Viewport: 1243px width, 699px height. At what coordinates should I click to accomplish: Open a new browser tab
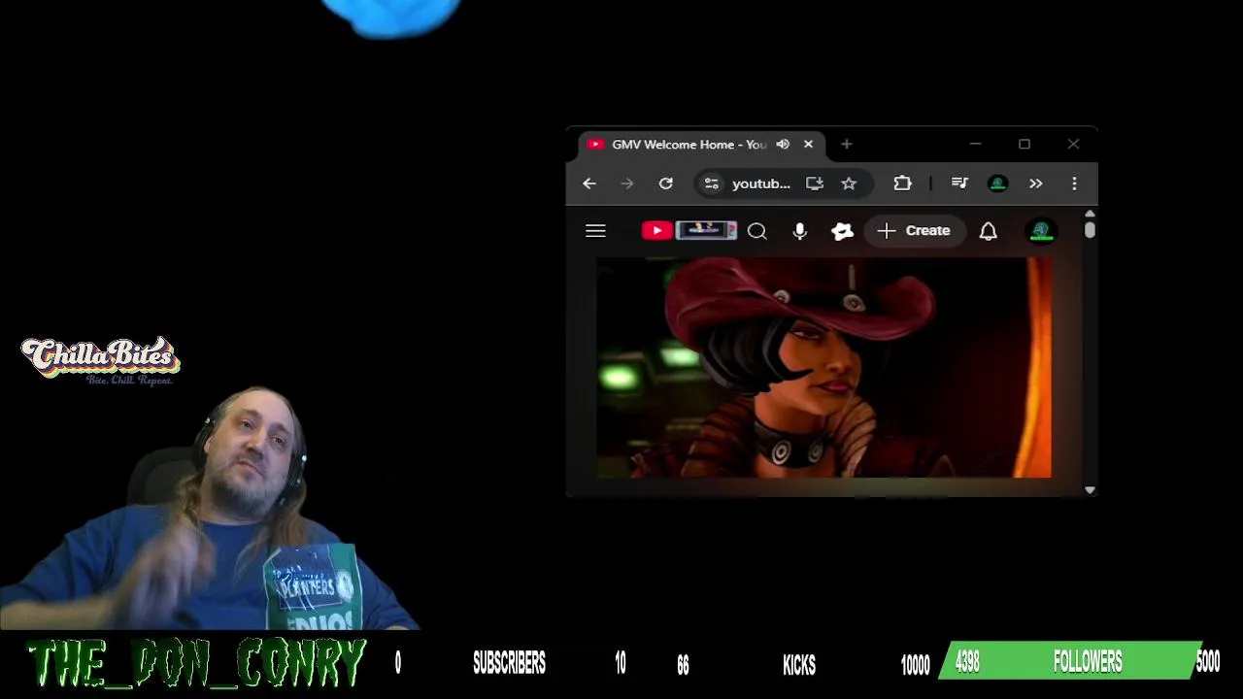(847, 145)
